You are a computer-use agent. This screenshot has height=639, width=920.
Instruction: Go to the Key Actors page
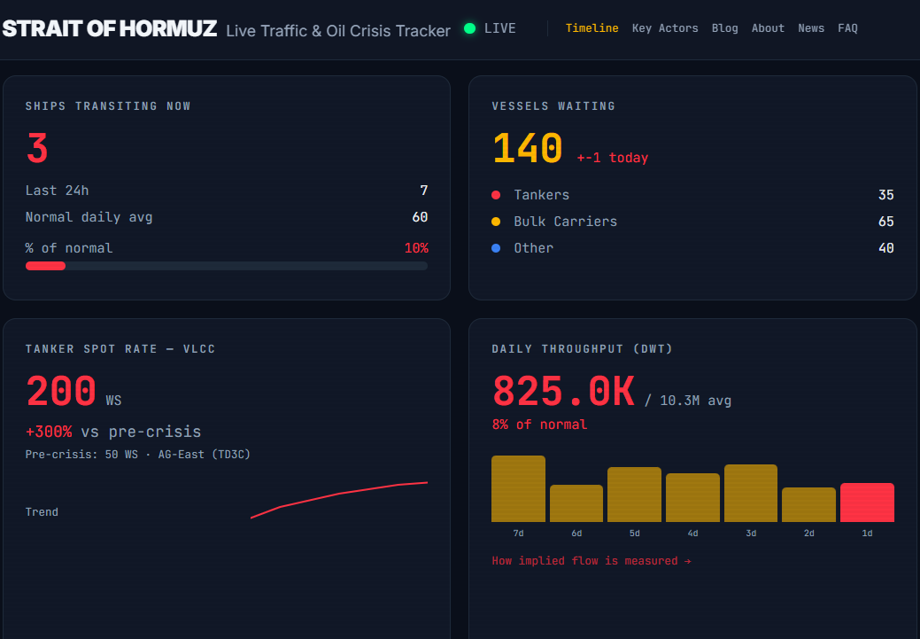point(665,28)
